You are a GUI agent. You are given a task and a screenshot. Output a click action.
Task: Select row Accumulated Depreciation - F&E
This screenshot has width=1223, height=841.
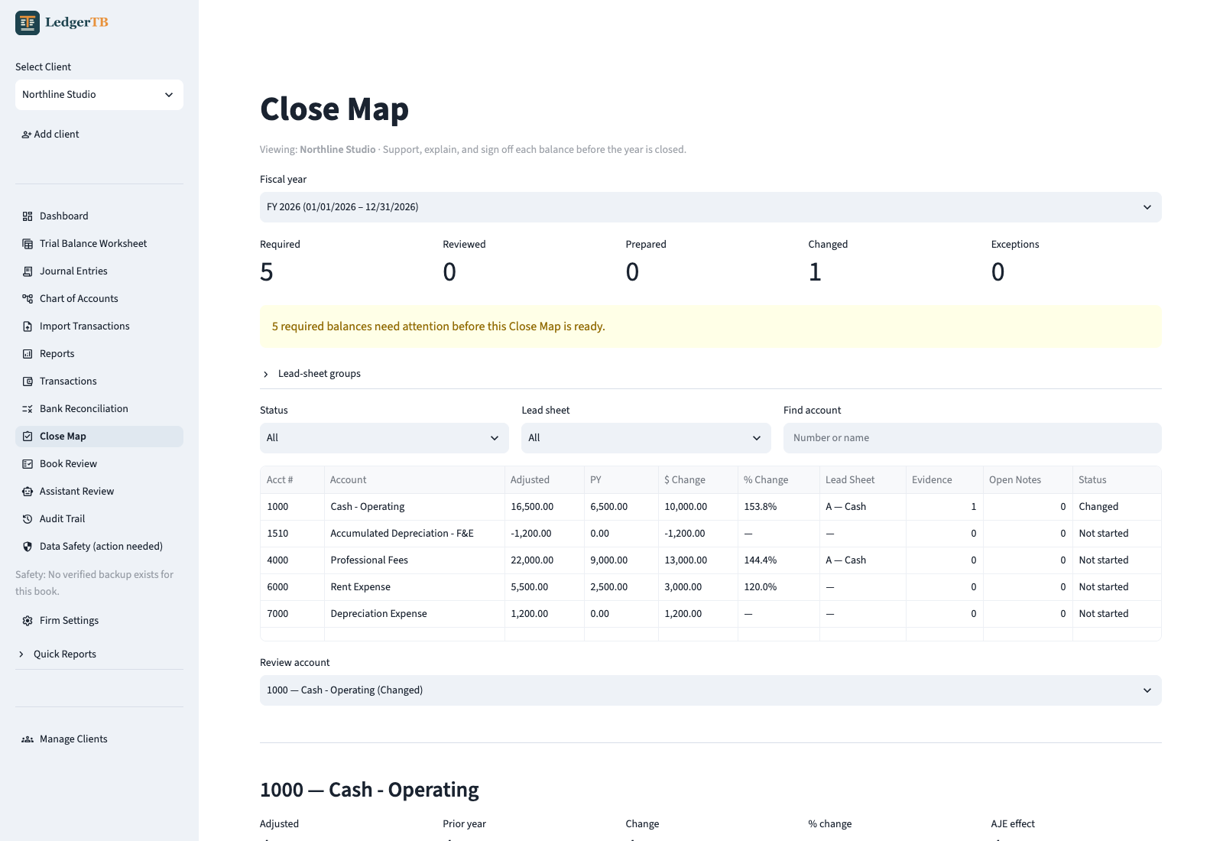coord(711,534)
